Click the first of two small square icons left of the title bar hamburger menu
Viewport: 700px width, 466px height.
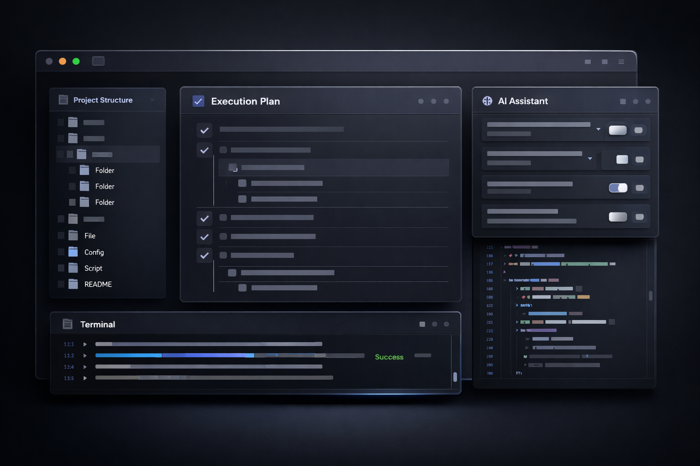[588, 62]
